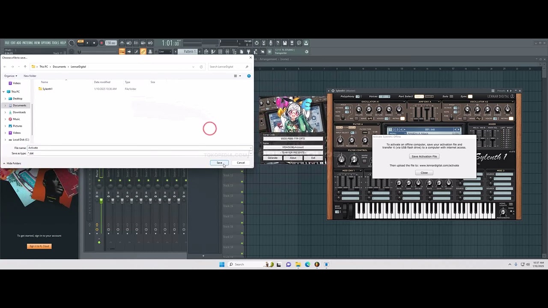Toggle the Solo switch in Sylenth1

click(x=451, y=96)
